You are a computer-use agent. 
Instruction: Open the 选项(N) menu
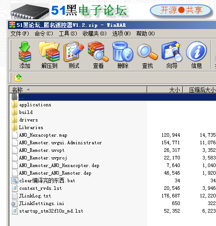121,33
